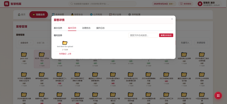Viewport: 227px width, 104px height.
Task: Open the 2024年度财务决算报告 folder
Action: (x=24, y=94)
